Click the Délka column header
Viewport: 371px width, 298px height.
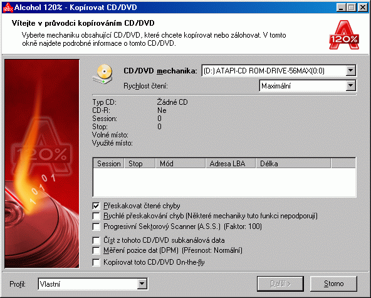pos(293,164)
